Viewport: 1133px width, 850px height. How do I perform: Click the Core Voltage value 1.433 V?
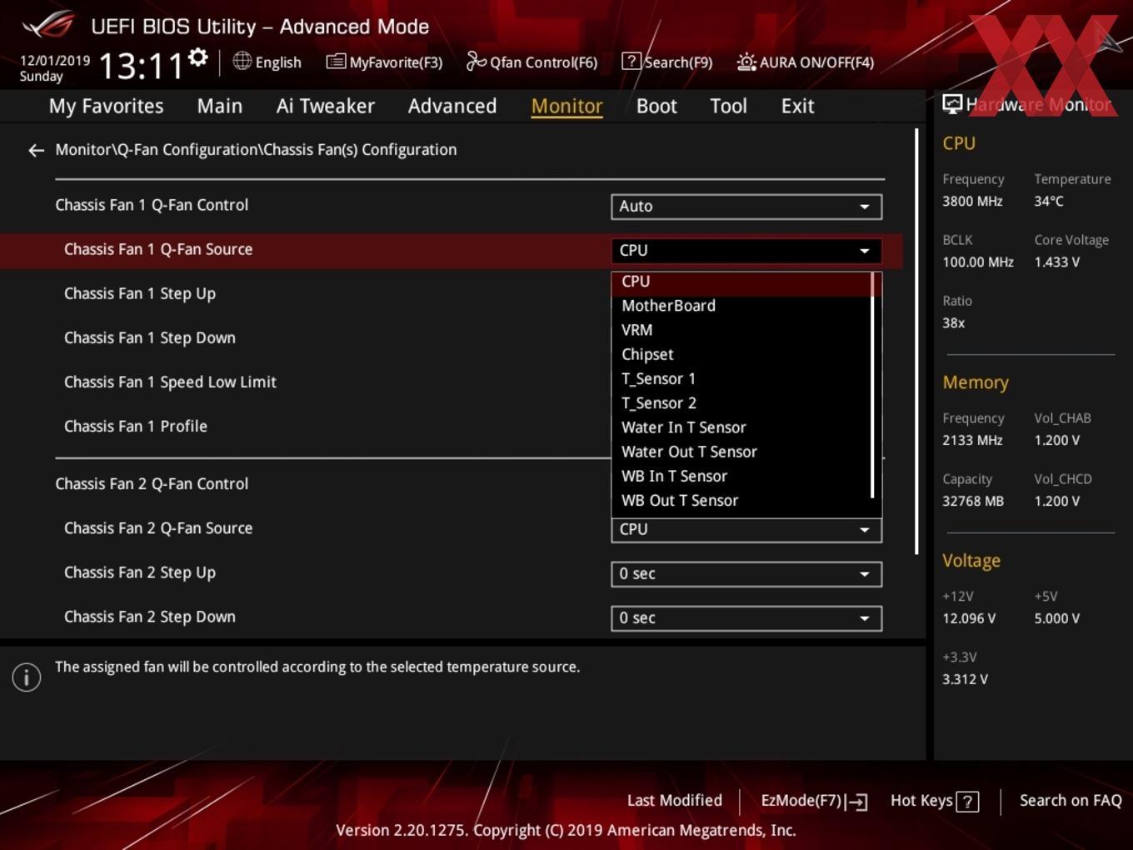click(x=1057, y=262)
